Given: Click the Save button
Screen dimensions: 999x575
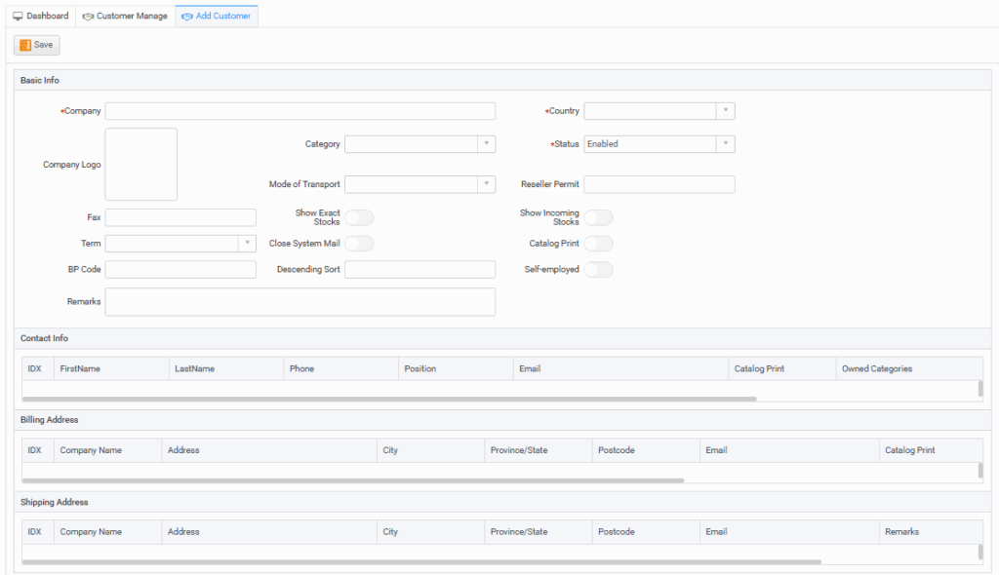Looking at the screenshot, I should [x=37, y=45].
